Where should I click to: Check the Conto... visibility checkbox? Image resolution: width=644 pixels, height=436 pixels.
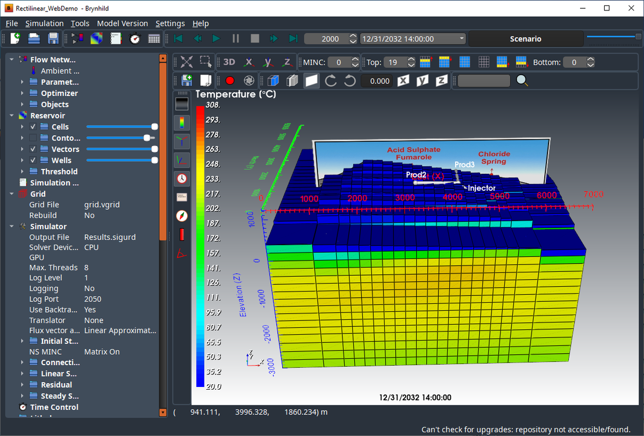[x=33, y=138]
